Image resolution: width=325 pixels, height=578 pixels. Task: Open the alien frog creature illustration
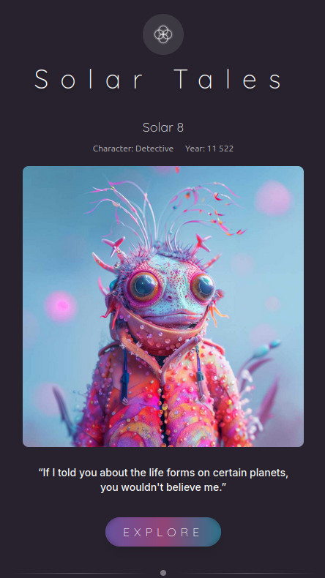pos(163,307)
